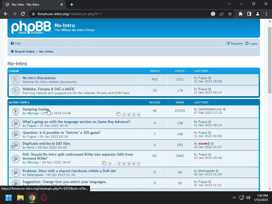The image size is (272, 204).
Task: Click pagination pages icon in Dumping Guides row
Action: click(x=118, y=114)
